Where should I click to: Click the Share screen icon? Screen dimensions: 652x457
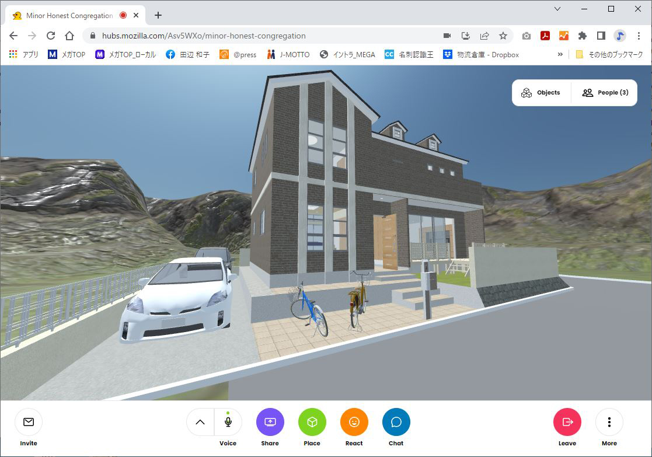270,422
